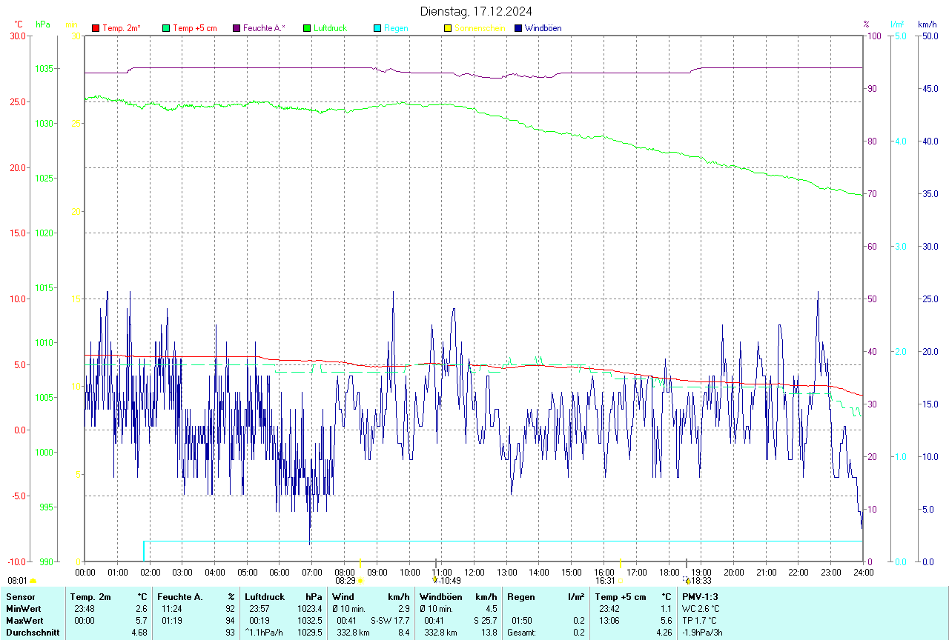Click the 'Sonnenschein' legend label
Viewport: 949px width, 640px height.
480,28
